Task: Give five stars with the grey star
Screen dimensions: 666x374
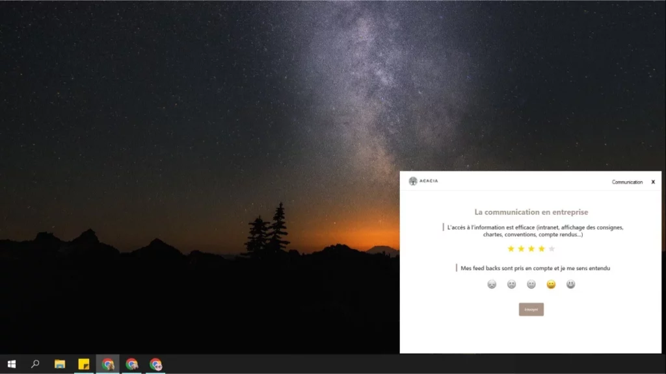Action: (552, 249)
